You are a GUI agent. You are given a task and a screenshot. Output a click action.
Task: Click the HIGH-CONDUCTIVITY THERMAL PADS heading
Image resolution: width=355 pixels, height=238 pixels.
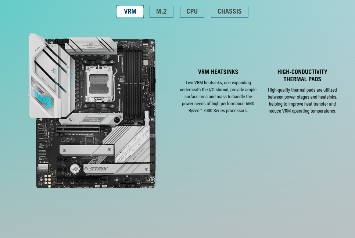click(x=302, y=75)
